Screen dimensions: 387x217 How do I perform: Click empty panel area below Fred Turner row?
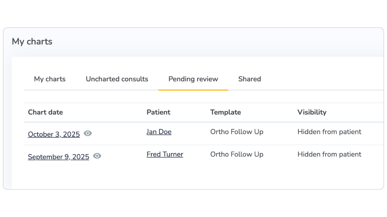point(193,177)
